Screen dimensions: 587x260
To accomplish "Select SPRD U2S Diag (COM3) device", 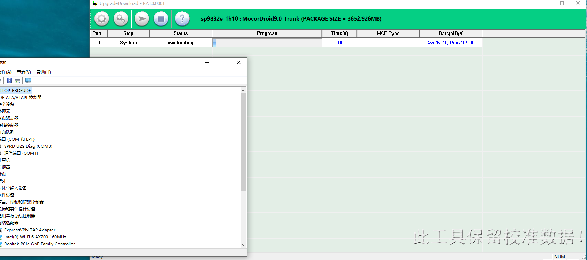I will (28, 146).
